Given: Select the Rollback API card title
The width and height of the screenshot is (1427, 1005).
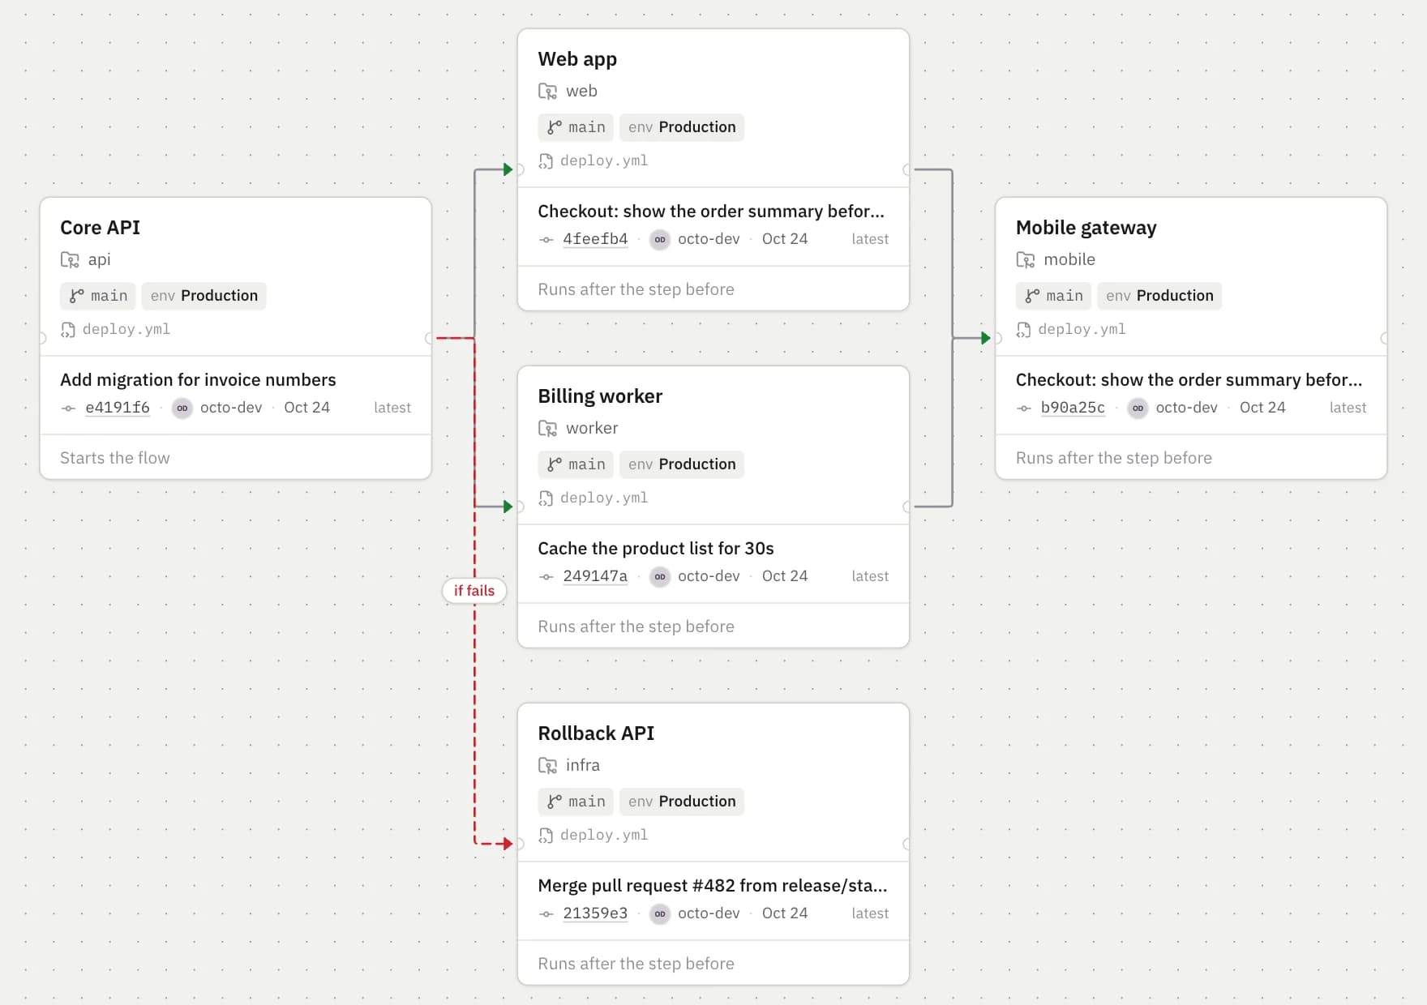Looking at the screenshot, I should [x=596, y=733].
